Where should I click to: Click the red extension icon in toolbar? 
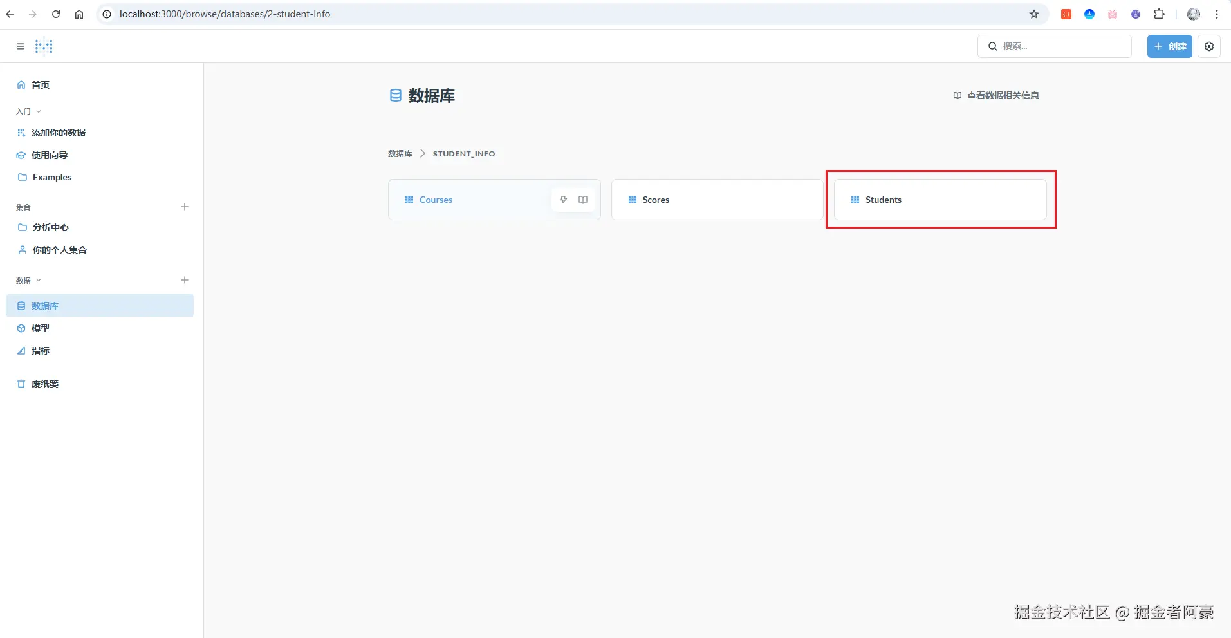[1066, 14]
